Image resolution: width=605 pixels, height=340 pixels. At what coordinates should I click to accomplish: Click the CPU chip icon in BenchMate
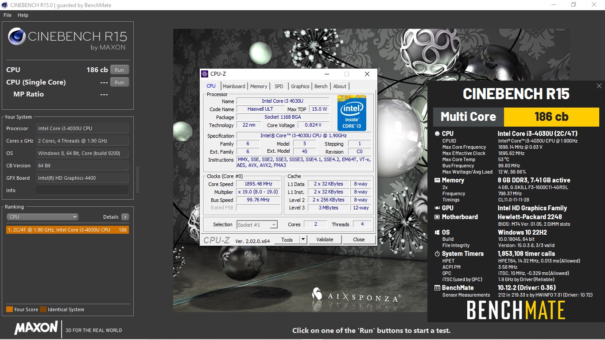coord(437,134)
